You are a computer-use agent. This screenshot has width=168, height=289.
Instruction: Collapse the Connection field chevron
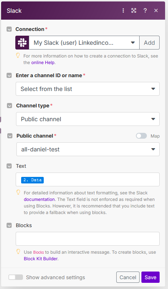coord(9,29)
